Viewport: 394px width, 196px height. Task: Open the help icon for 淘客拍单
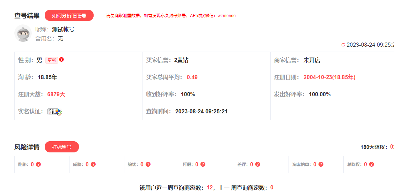pos(321,164)
